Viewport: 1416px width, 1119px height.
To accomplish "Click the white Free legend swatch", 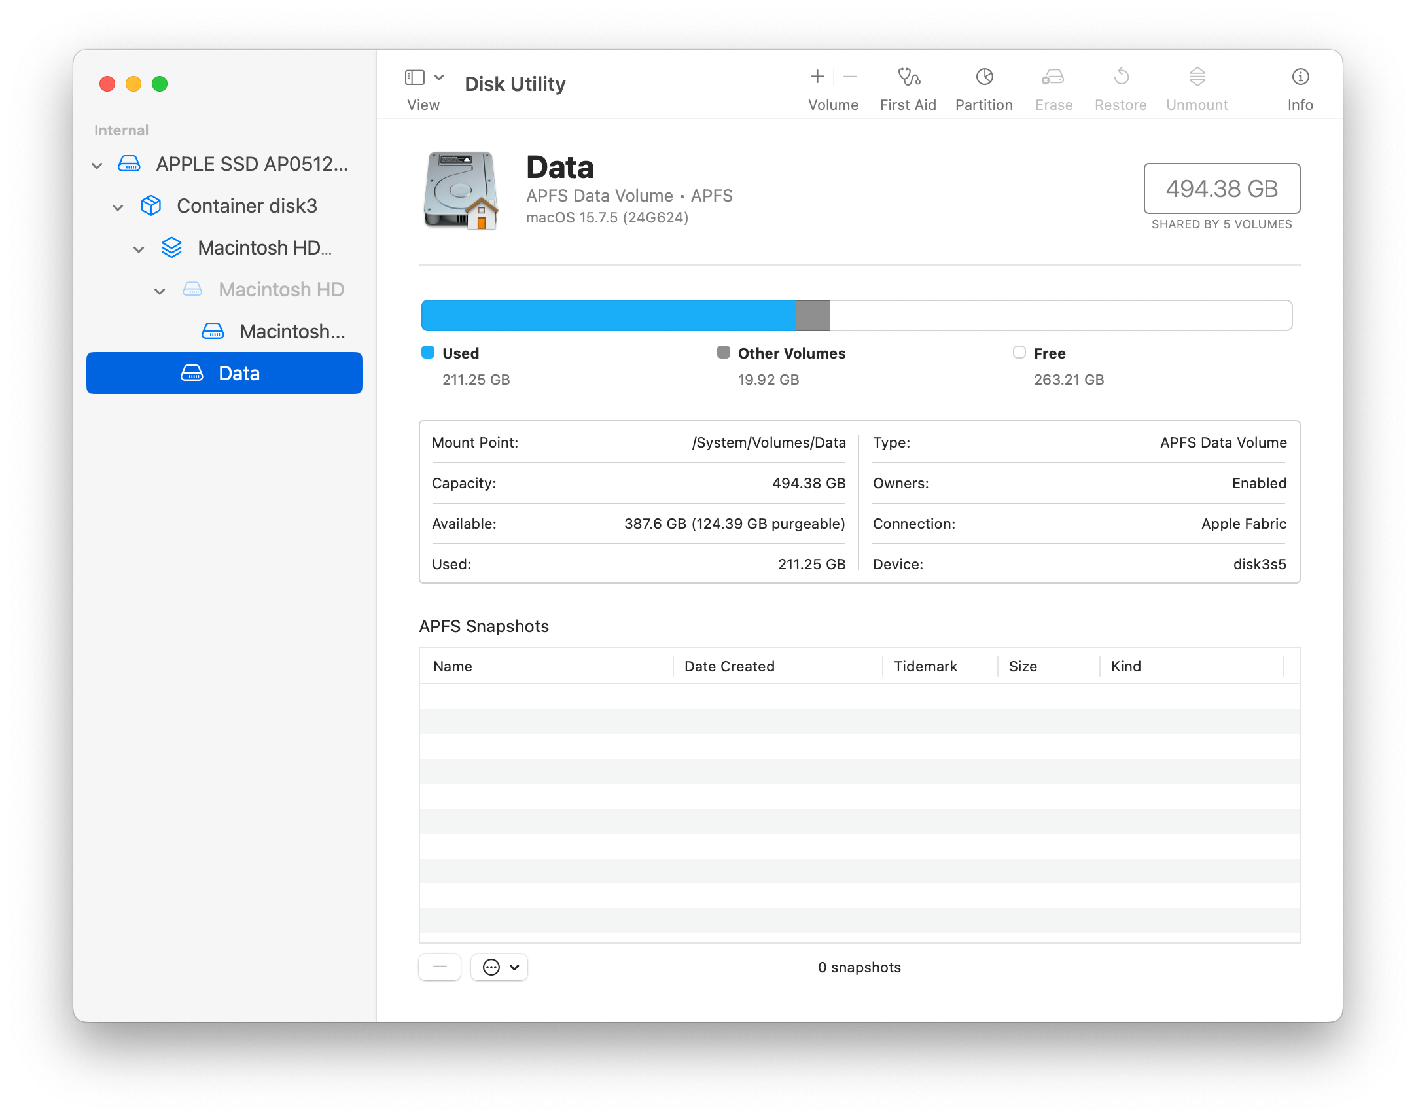I will (1019, 353).
